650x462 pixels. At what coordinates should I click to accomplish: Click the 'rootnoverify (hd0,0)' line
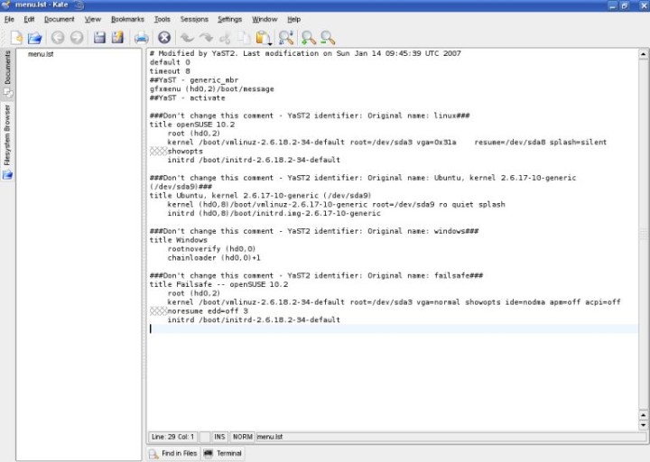pyautogui.click(x=211, y=249)
